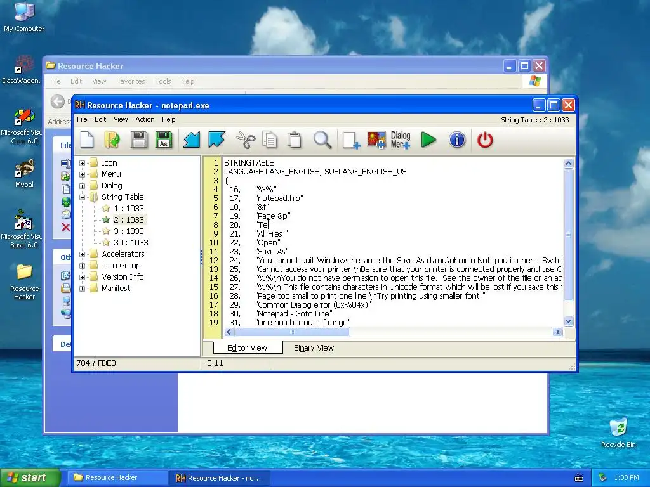Save the file using the floppy disk icon

coord(139,140)
